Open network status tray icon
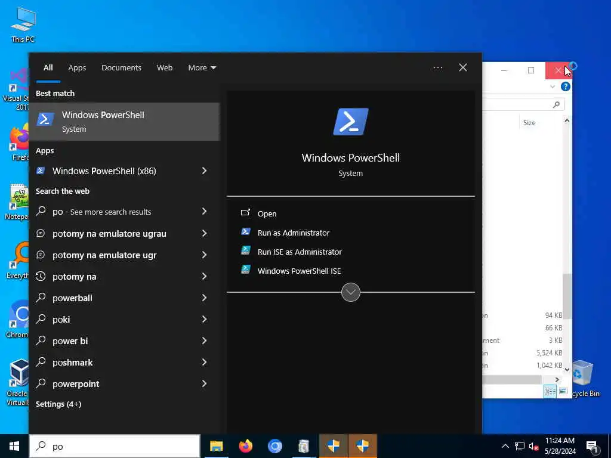This screenshot has width=611, height=458. [520, 446]
